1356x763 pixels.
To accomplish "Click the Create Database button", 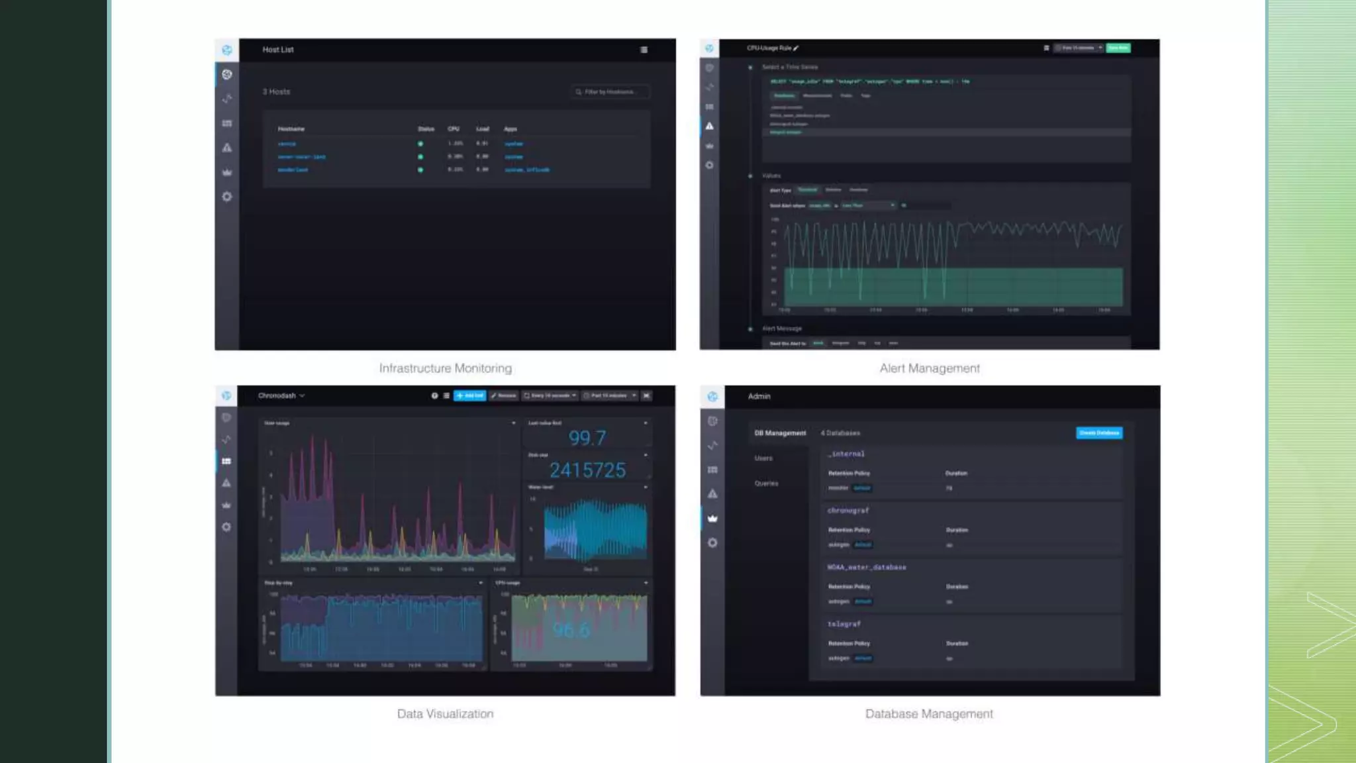I will (1099, 432).
